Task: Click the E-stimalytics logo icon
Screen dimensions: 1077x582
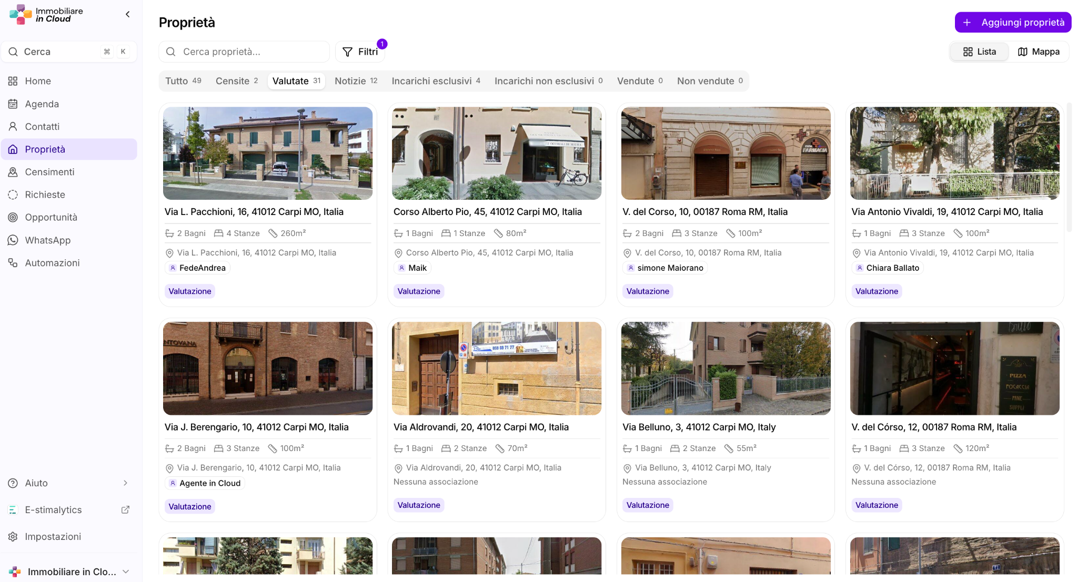Action: tap(13, 510)
